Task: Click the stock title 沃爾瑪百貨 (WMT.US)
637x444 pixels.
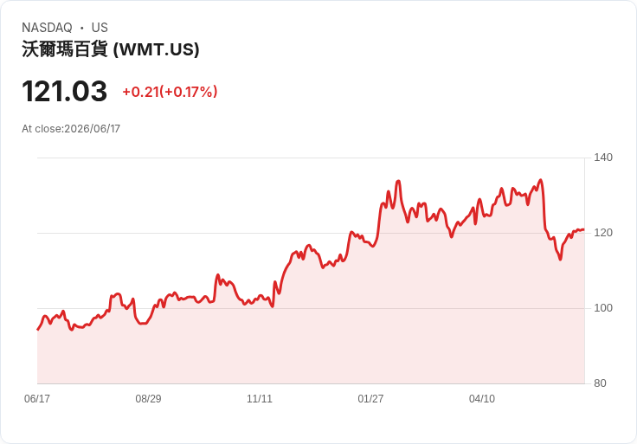Action: pyautogui.click(x=111, y=49)
